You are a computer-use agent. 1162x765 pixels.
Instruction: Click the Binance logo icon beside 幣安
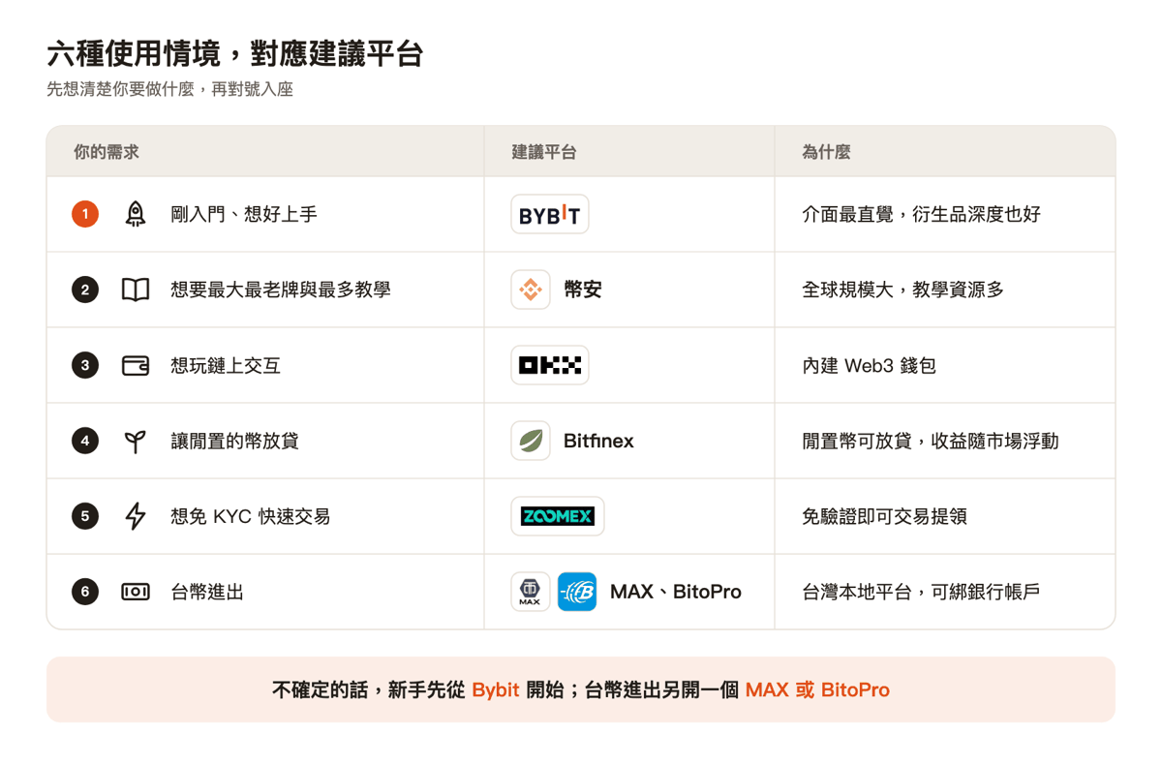click(x=531, y=290)
